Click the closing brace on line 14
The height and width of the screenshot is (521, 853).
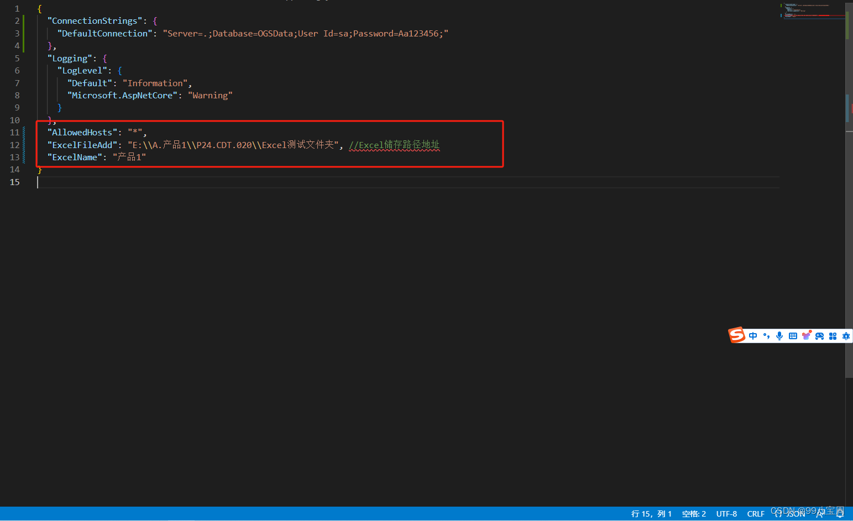[39, 170]
